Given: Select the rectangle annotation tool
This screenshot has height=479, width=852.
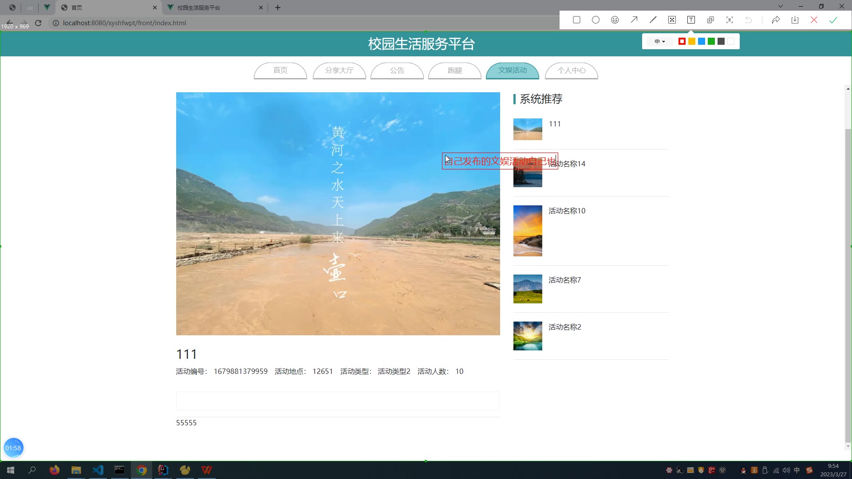Looking at the screenshot, I should (576, 20).
